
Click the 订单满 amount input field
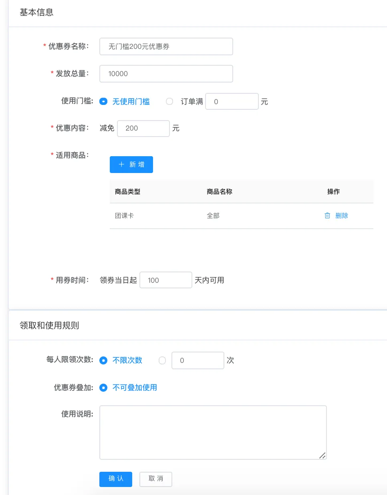coord(232,102)
